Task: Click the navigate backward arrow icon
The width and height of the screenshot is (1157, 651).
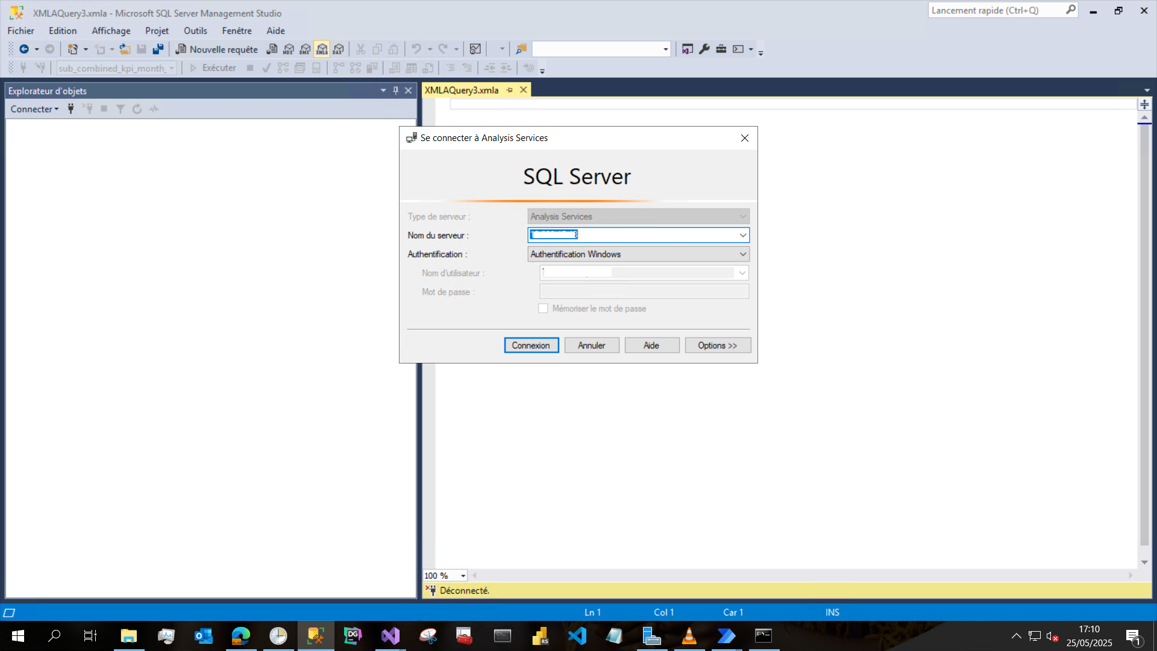Action: click(24, 49)
